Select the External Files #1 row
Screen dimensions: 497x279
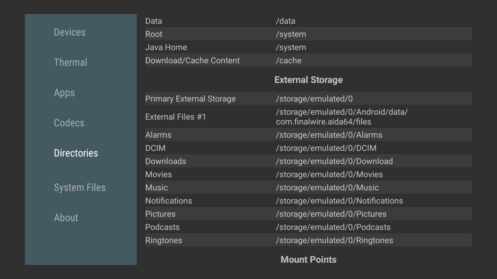tap(308, 117)
